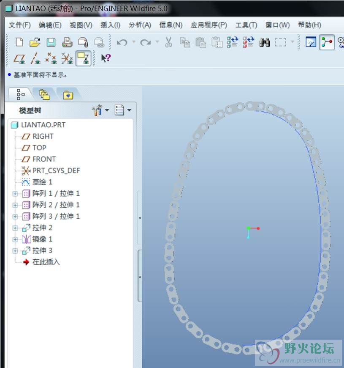Open the undo history dropdown arrow

point(134,42)
